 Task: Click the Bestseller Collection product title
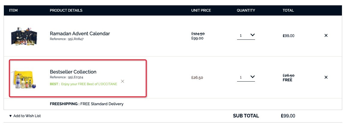point(73,72)
